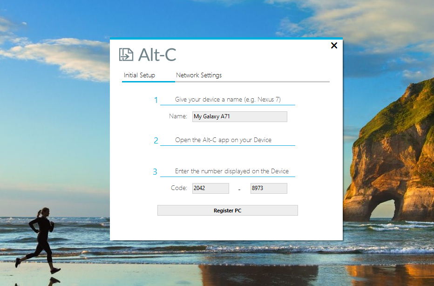Click the Alt-C title text

coord(157,54)
